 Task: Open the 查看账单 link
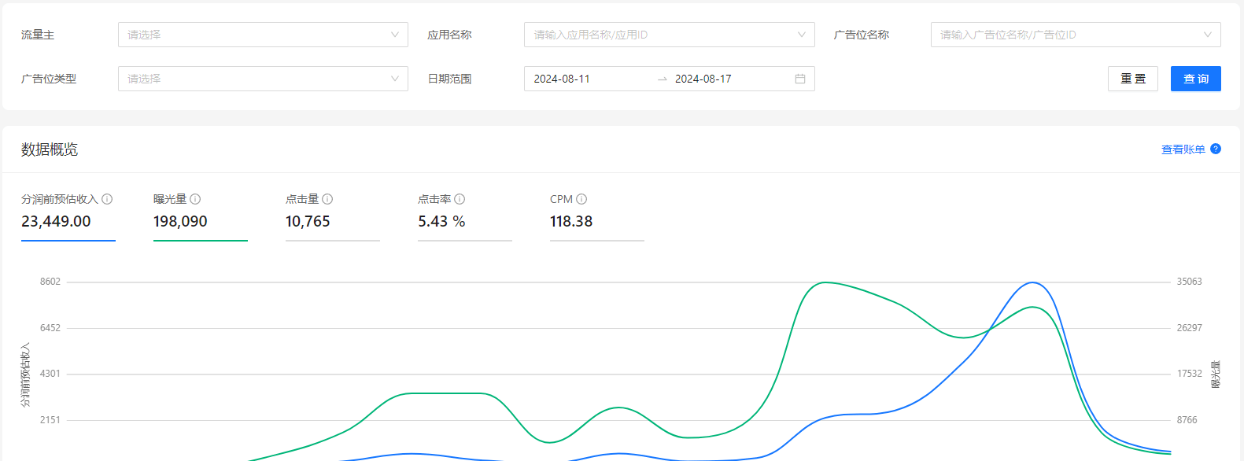pos(1183,149)
